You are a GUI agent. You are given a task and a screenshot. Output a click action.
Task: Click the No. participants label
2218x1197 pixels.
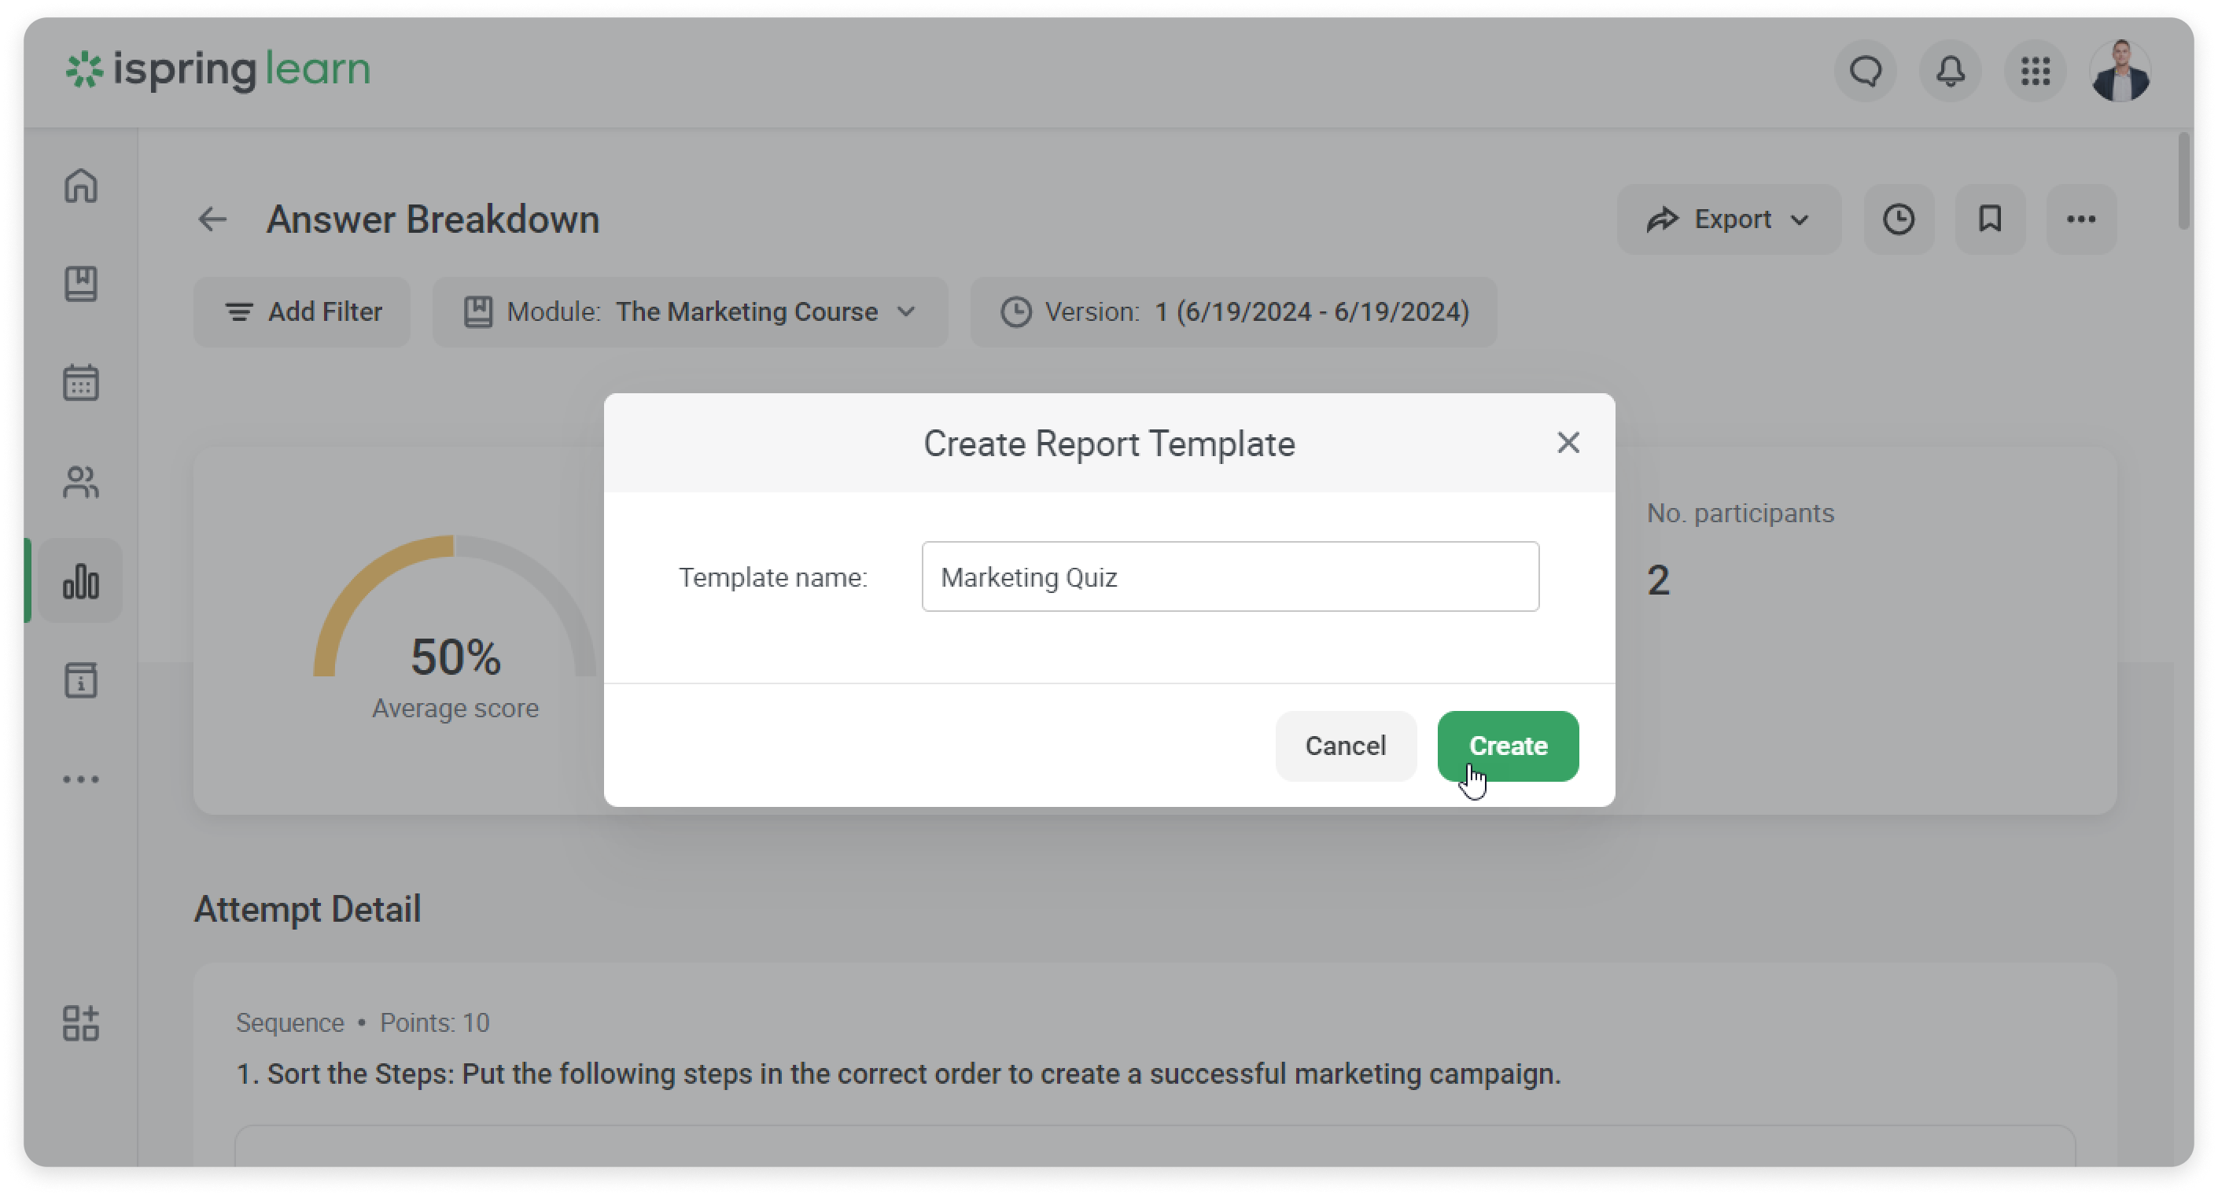tap(1740, 514)
